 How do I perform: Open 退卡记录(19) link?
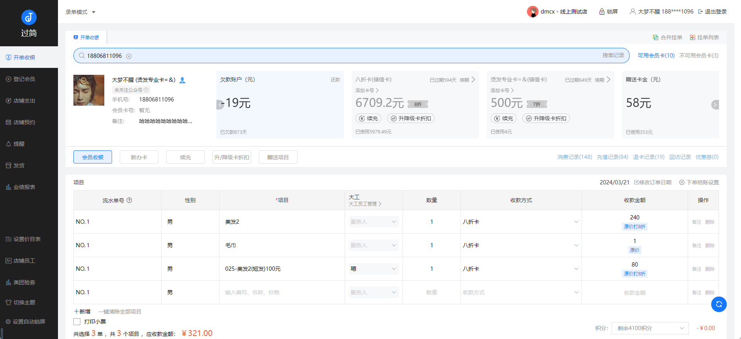[x=649, y=157]
